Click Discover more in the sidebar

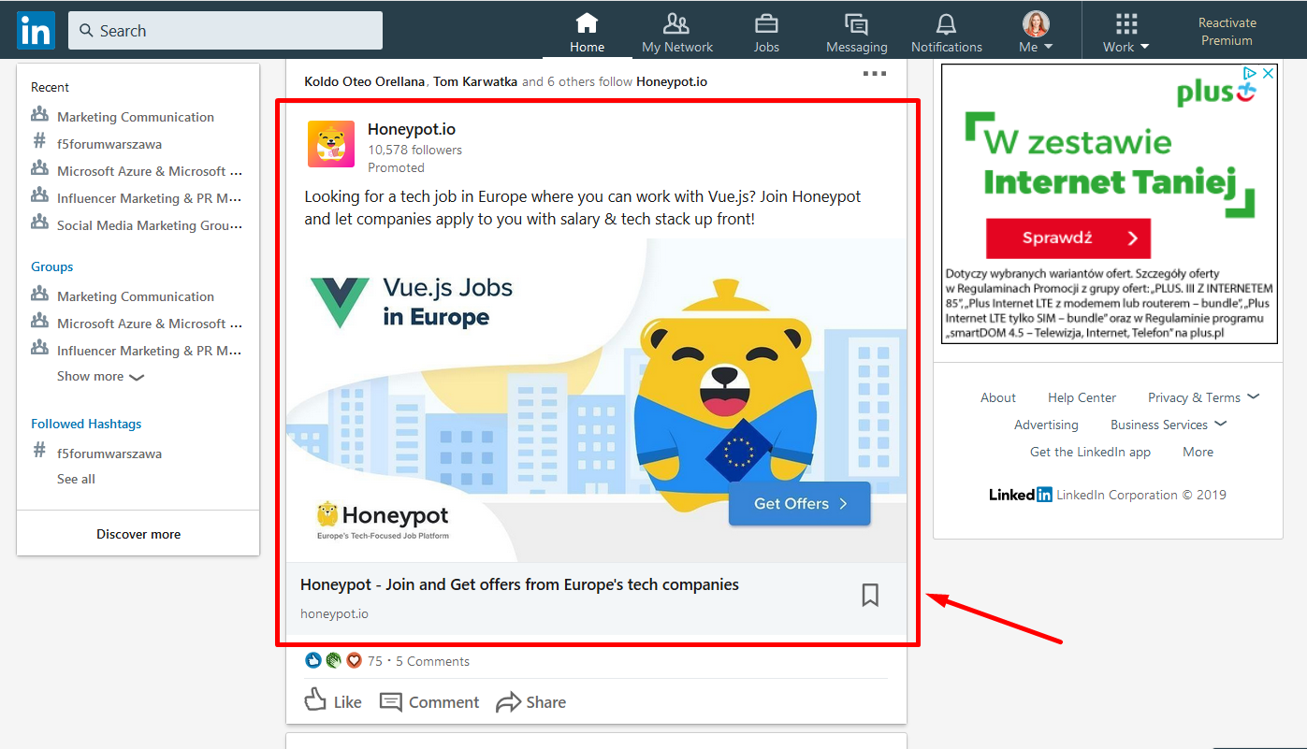(x=138, y=534)
